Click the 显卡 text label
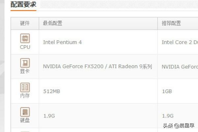The image size is (198, 132). (x=25, y=71)
